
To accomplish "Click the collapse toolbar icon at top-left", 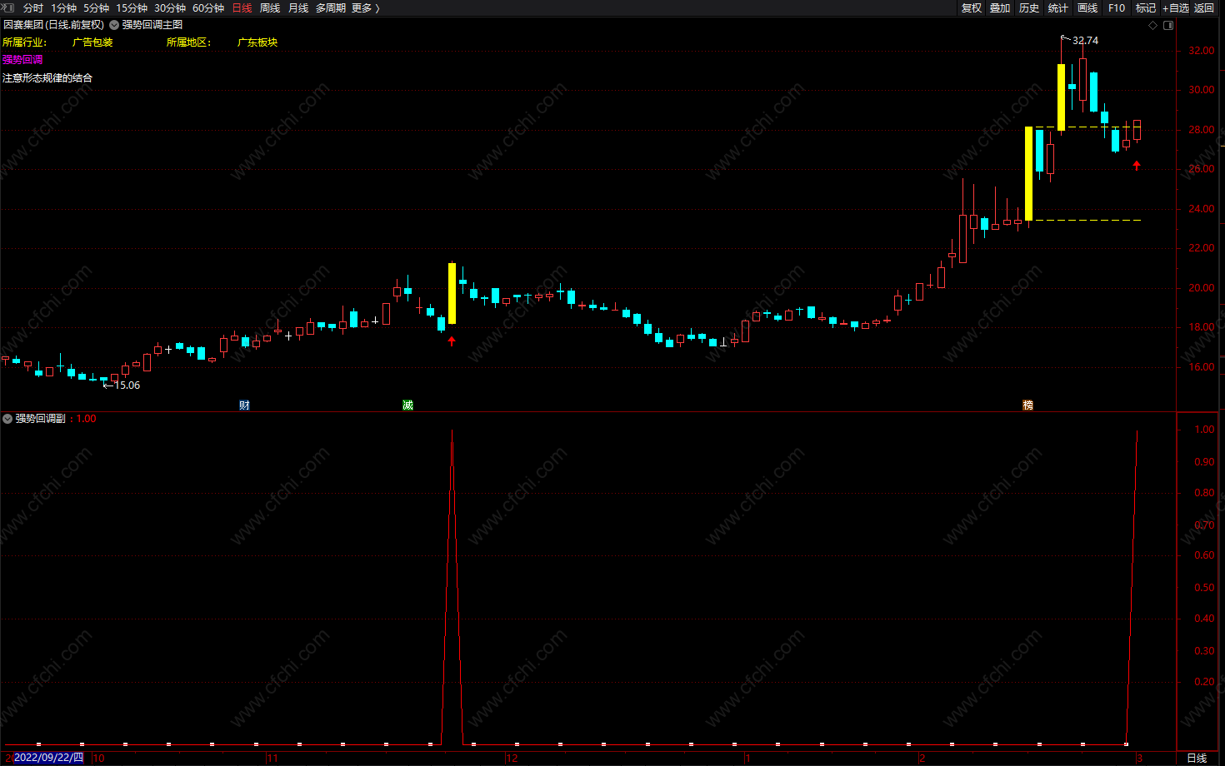I will (7, 7).
